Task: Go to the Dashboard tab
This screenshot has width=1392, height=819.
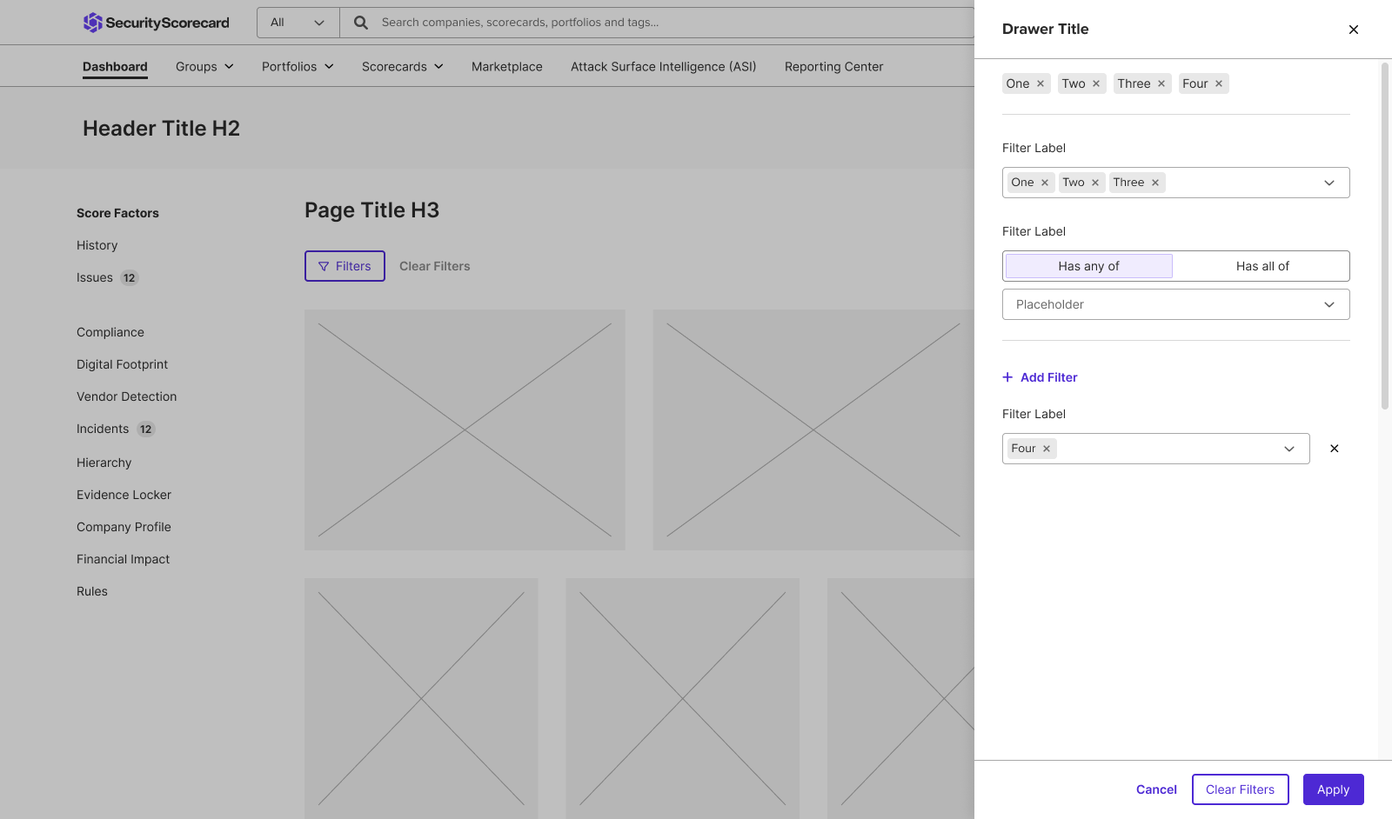Action: point(115,67)
